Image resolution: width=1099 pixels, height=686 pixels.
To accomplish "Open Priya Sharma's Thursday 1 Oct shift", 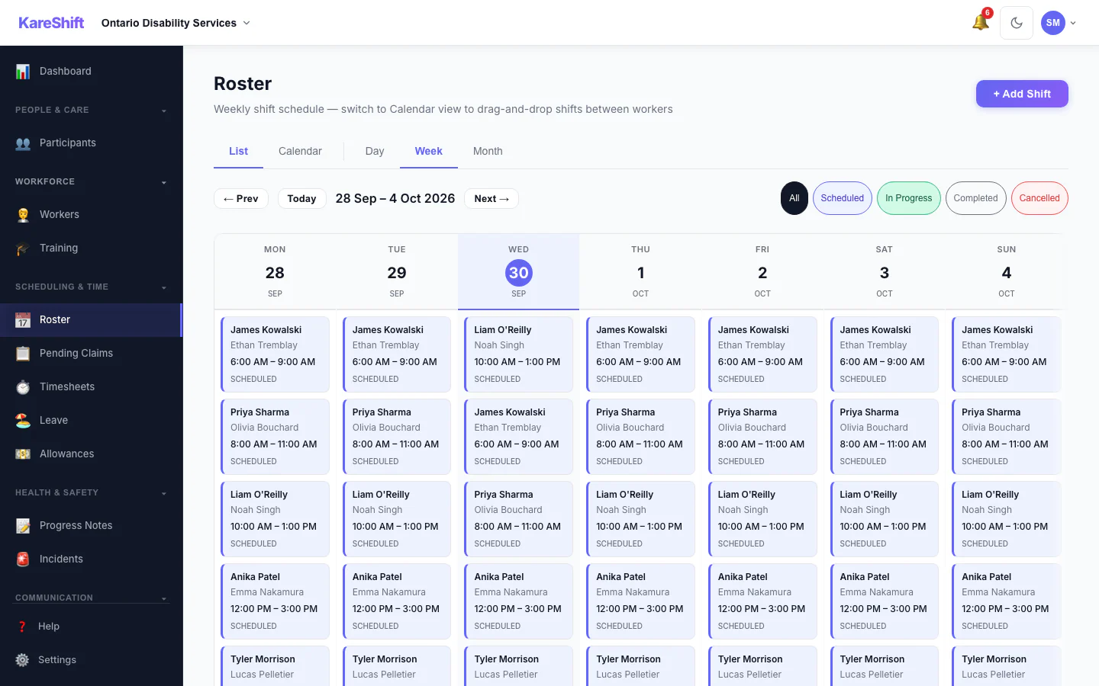I will click(x=640, y=437).
